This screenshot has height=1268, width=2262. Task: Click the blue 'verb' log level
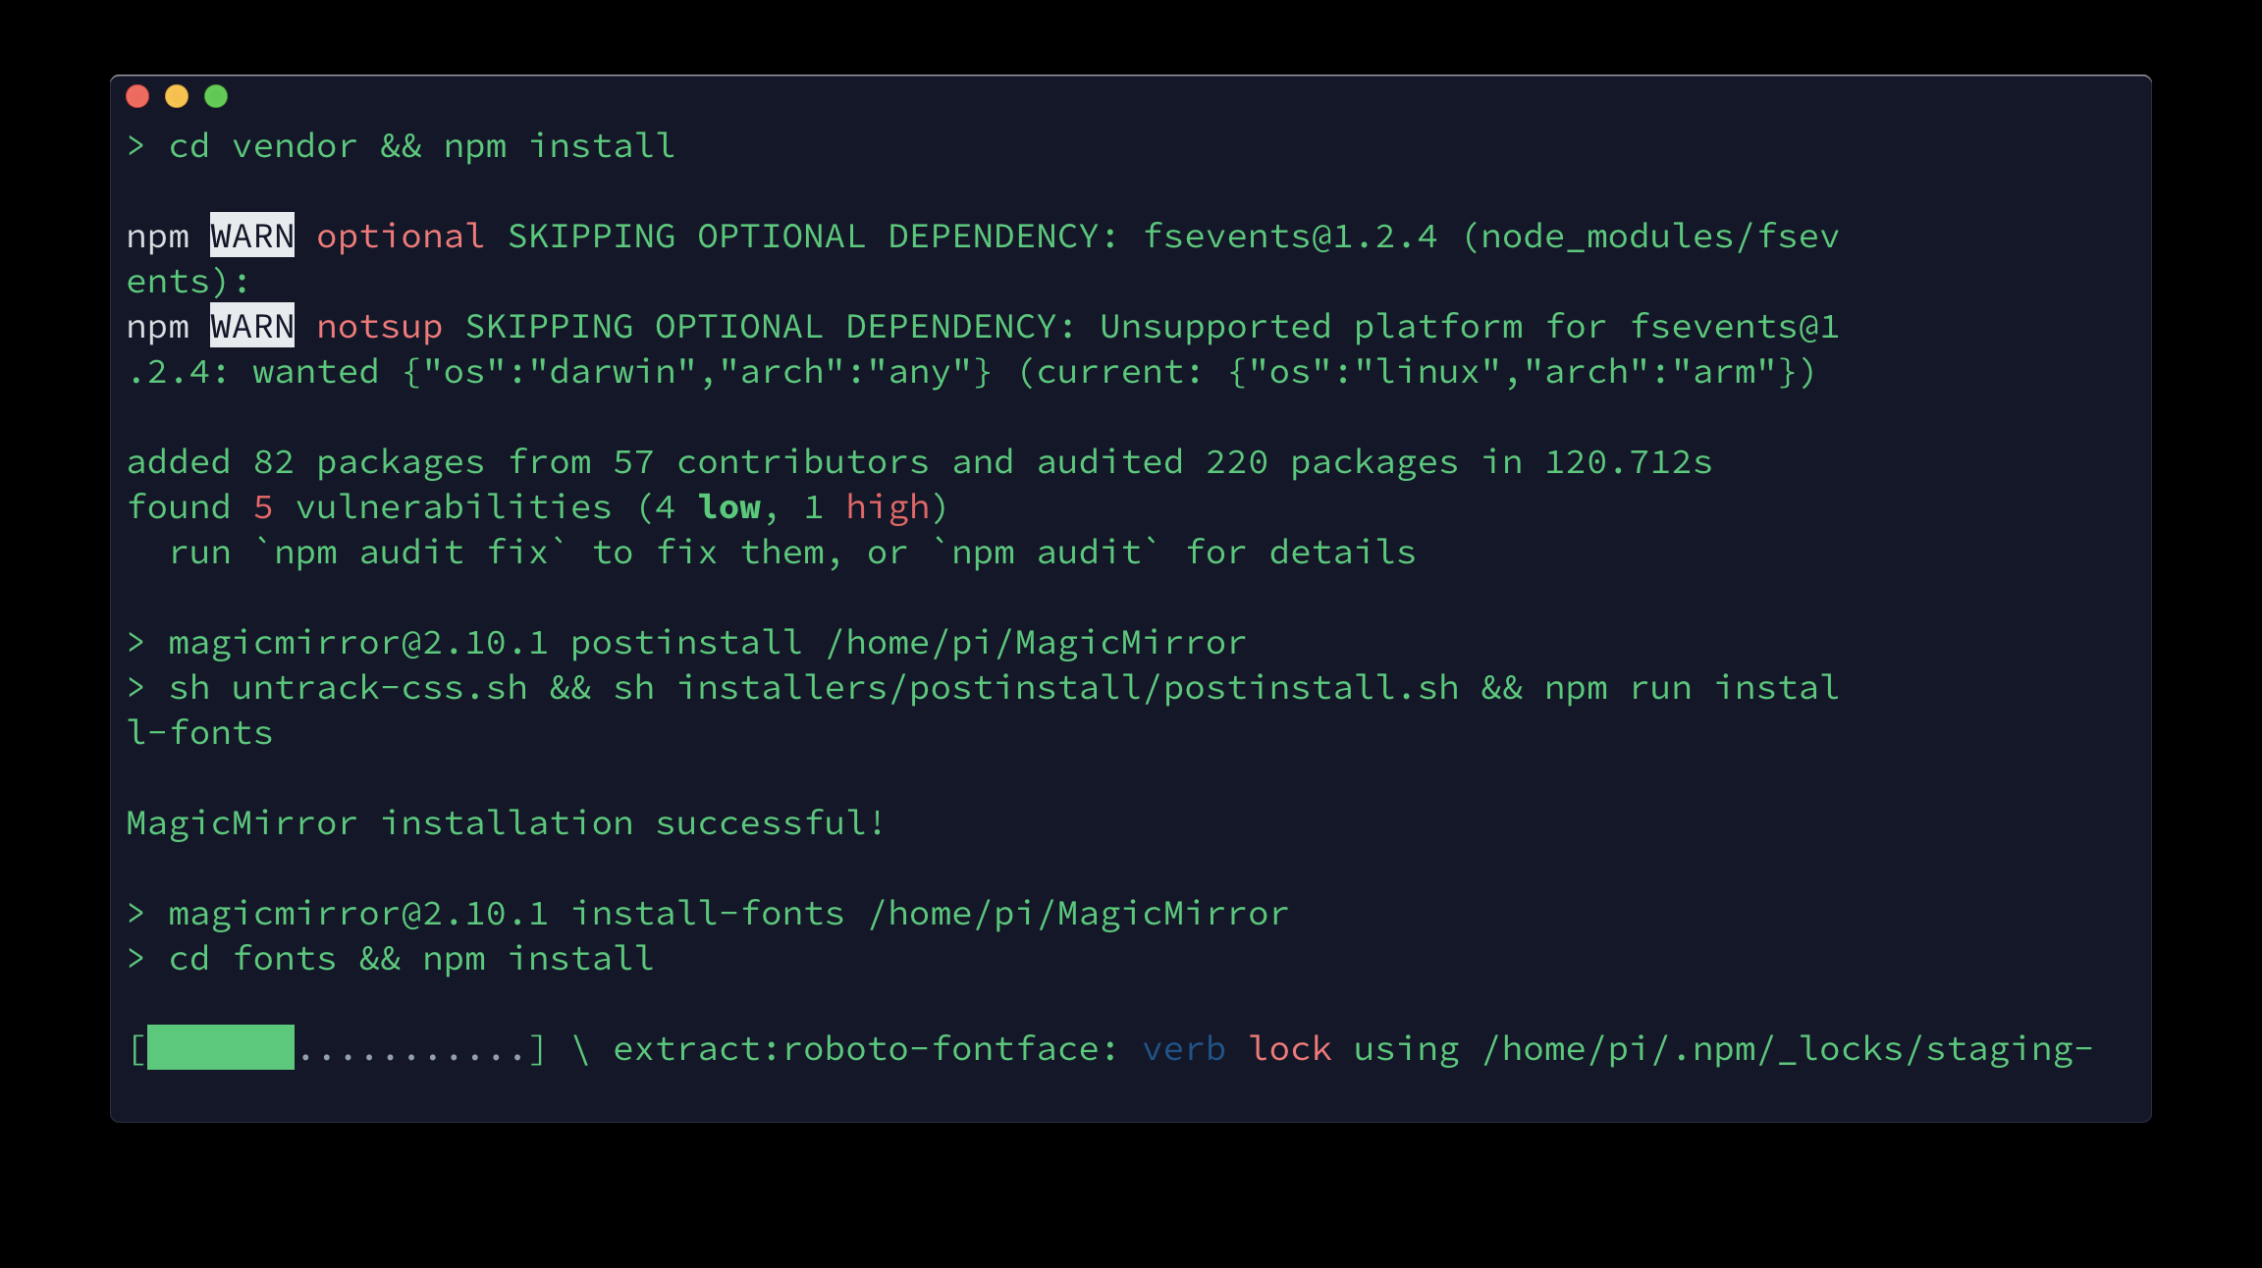(x=1184, y=1049)
